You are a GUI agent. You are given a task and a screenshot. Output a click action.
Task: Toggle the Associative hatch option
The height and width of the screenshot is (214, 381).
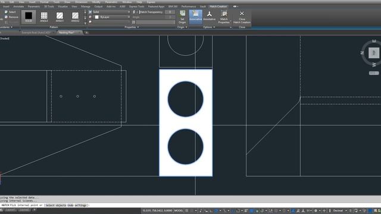coord(196,17)
